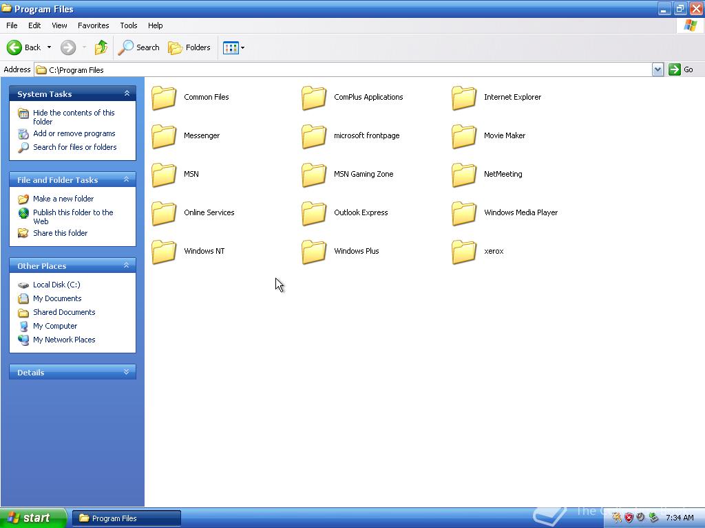This screenshot has height=528, width=705.
Task: Select the microsoft frontpage folder icon
Action: (314, 136)
